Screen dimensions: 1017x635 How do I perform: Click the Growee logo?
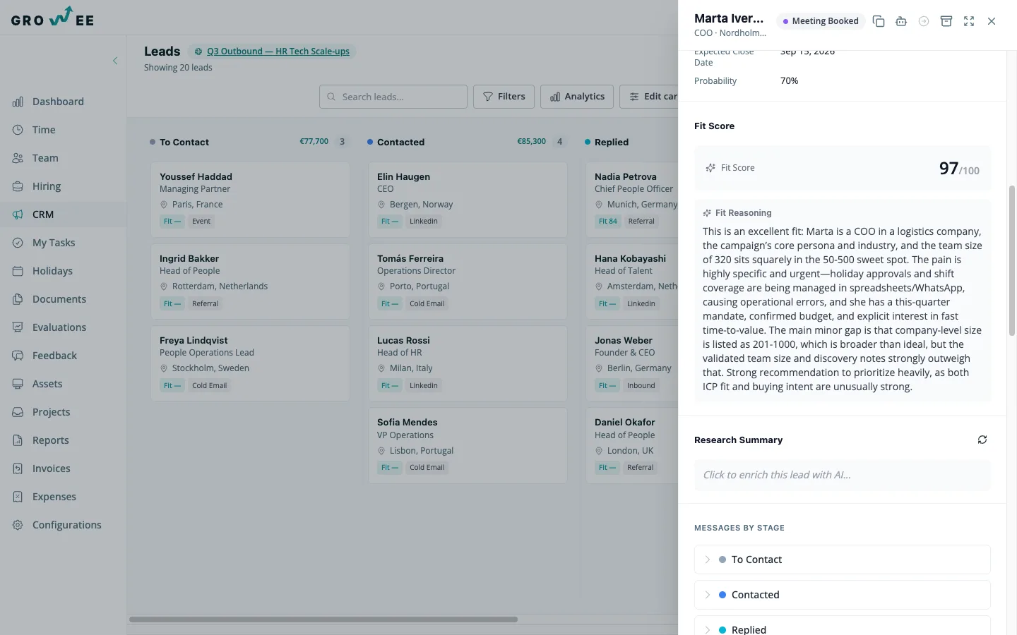(52, 17)
